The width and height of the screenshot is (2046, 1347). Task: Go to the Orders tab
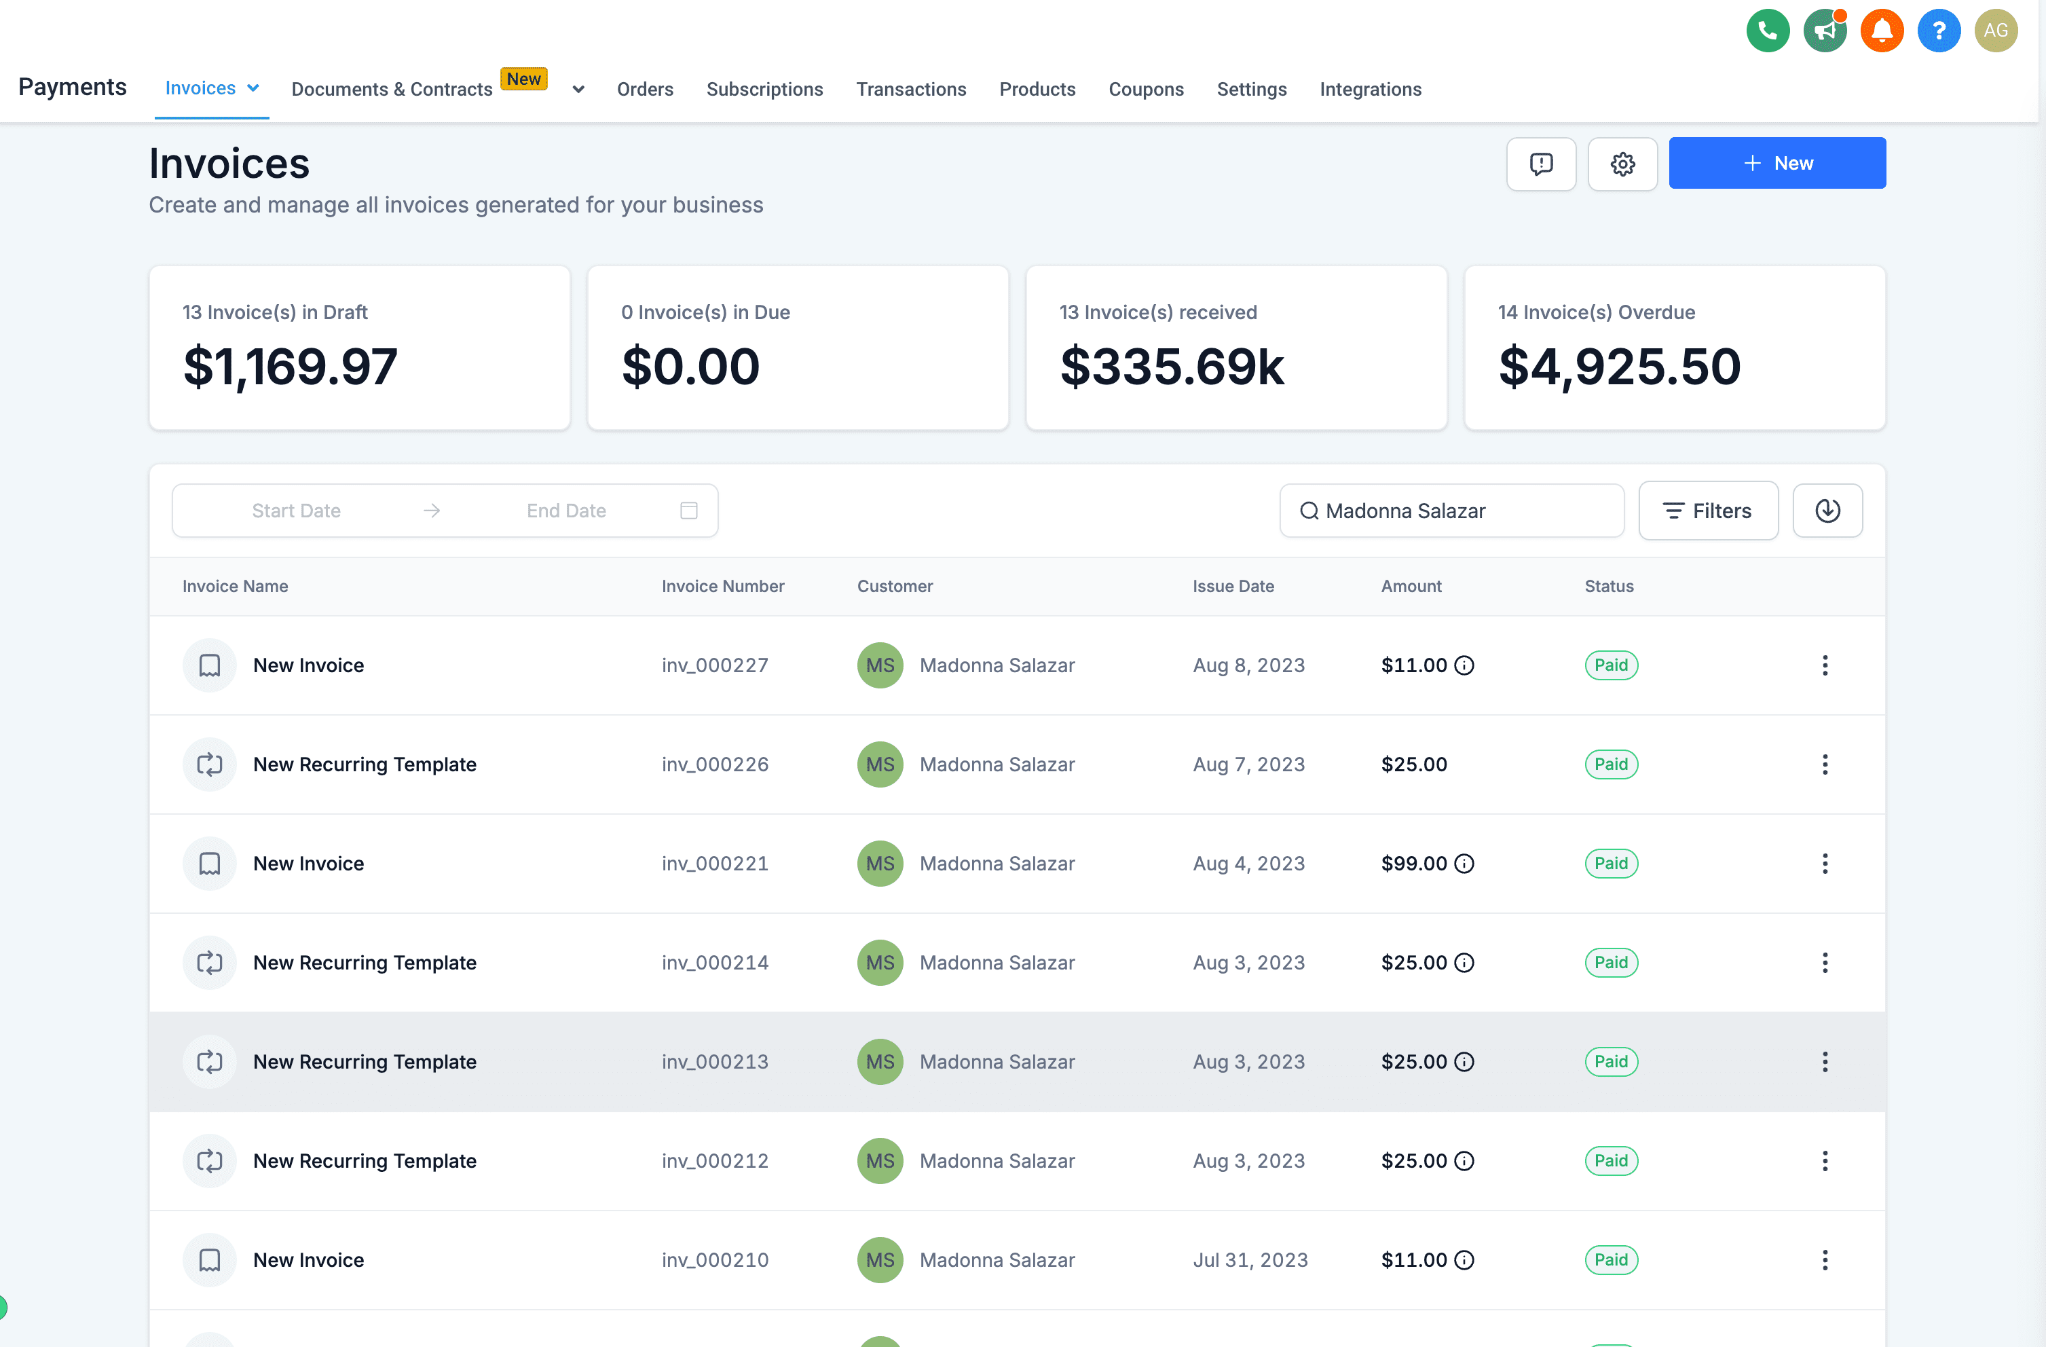(645, 90)
